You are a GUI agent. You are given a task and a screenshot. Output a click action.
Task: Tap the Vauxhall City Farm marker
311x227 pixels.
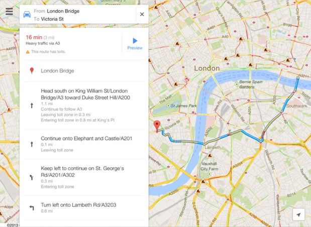click(x=209, y=174)
